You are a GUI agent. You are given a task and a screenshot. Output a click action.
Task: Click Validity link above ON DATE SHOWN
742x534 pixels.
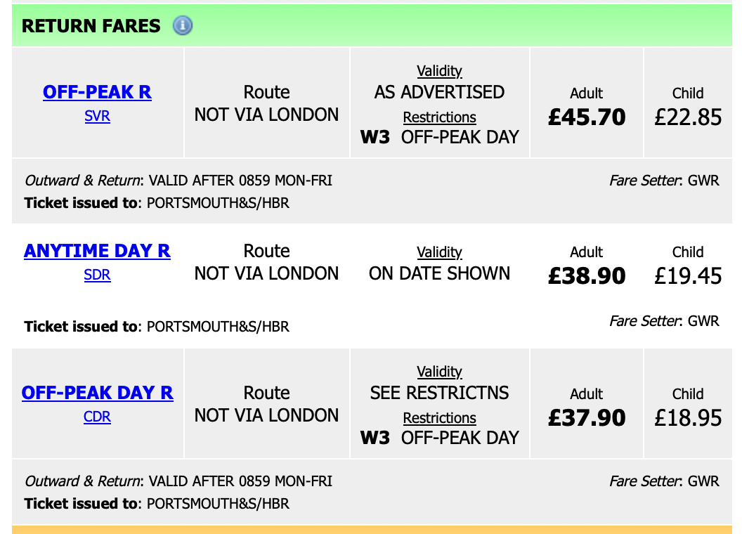pyautogui.click(x=439, y=252)
